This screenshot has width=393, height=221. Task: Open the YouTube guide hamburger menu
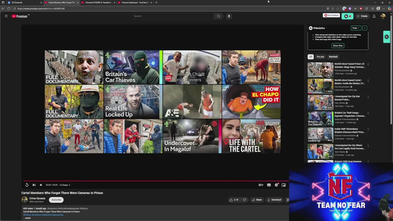(x=6, y=16)
